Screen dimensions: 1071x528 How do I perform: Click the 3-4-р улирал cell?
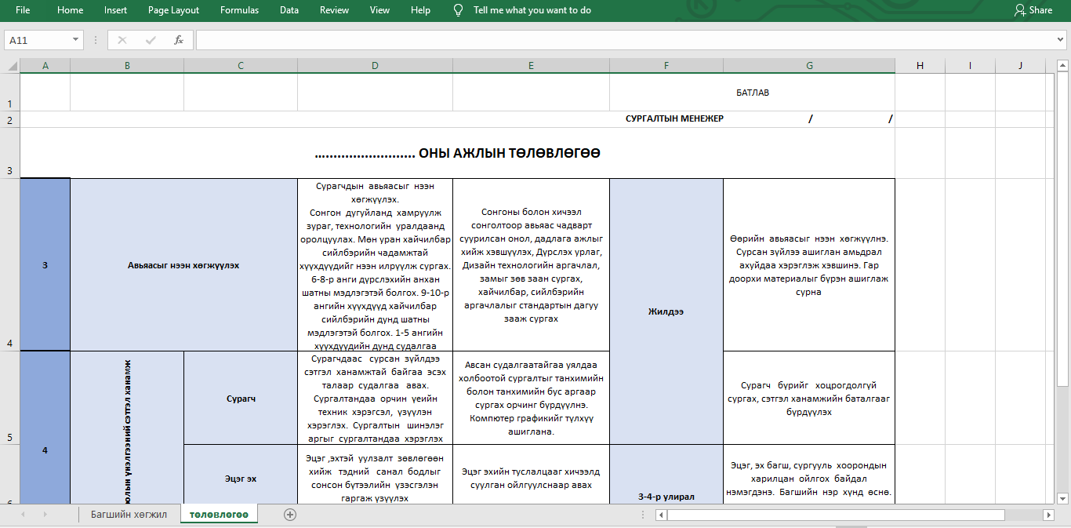click(x=666, y=474)
